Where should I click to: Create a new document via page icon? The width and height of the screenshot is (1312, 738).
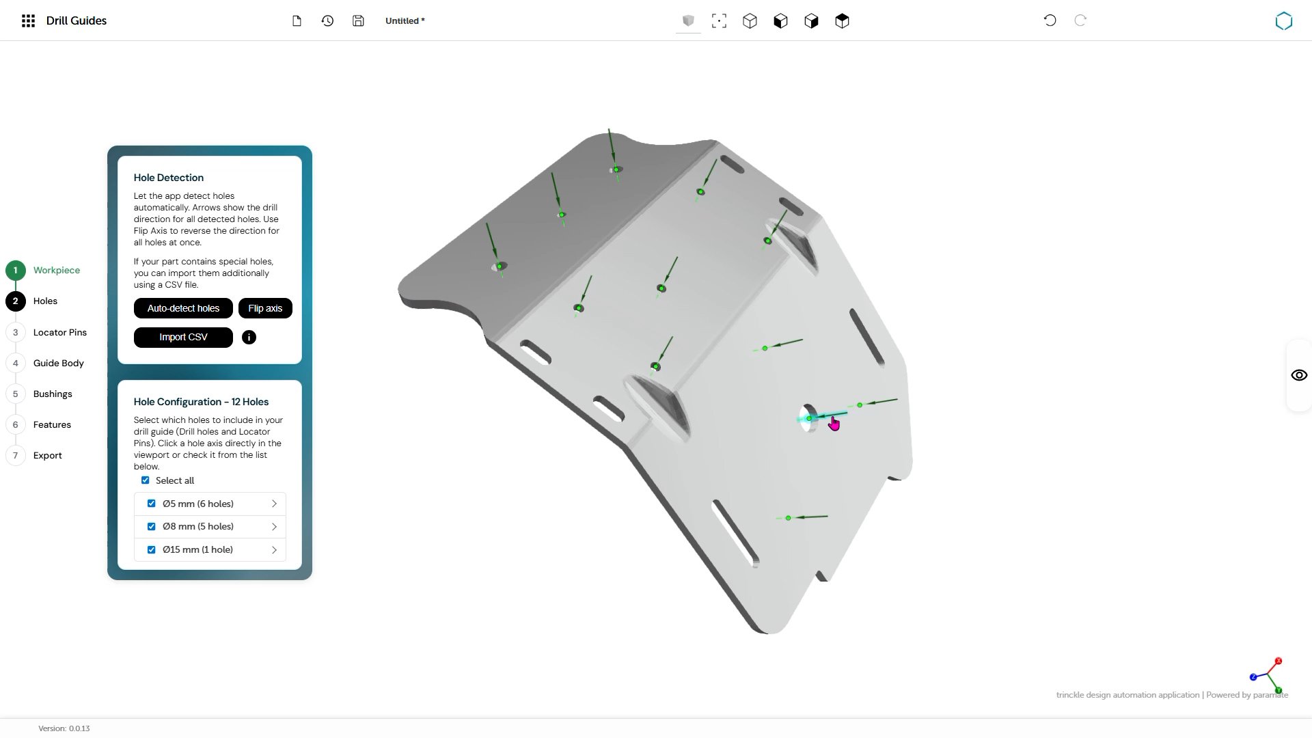coord(297,21)
